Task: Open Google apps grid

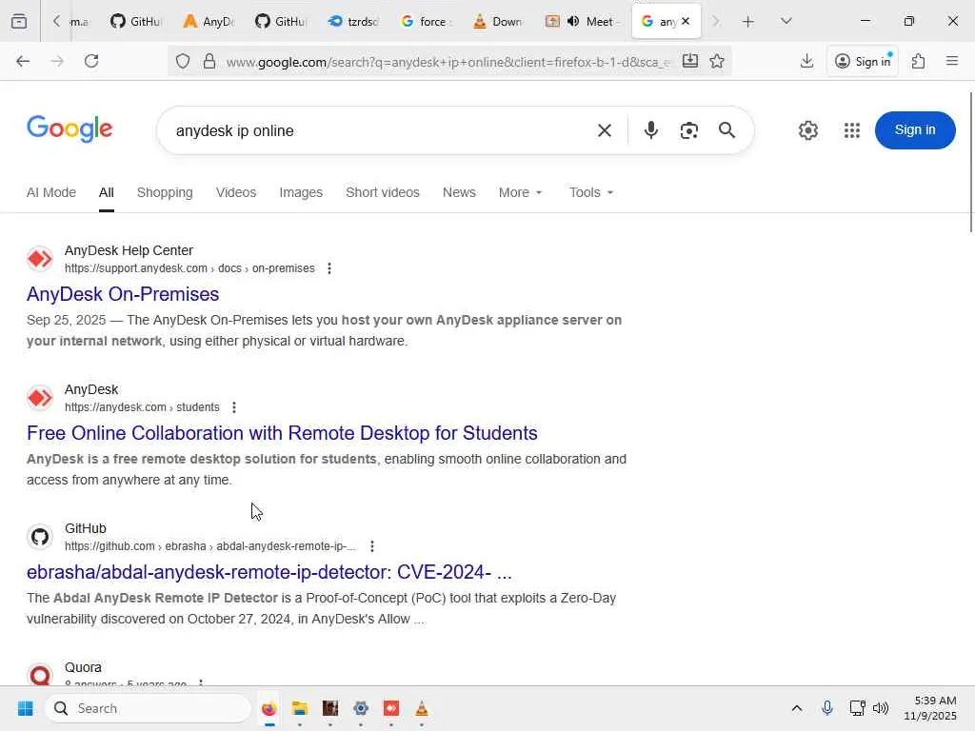Action: 852,130
